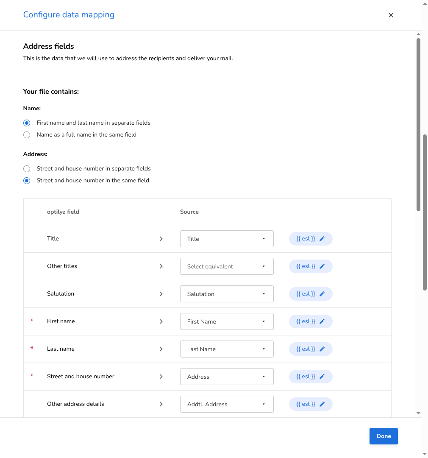Open the Address source dropdown
Image resolution: width=428 pixels, height=458 pixels.
227,377
